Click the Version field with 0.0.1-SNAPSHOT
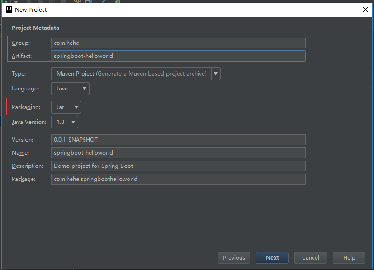Viewport: 374px width, 270px height. pos(178,140)
